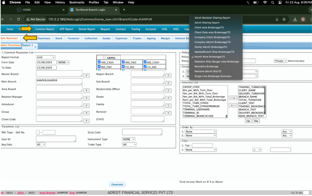Open the Chrome downloads icon in the toolbar
Viewport: 312px width, 196px height.
(x=295, y=19)
